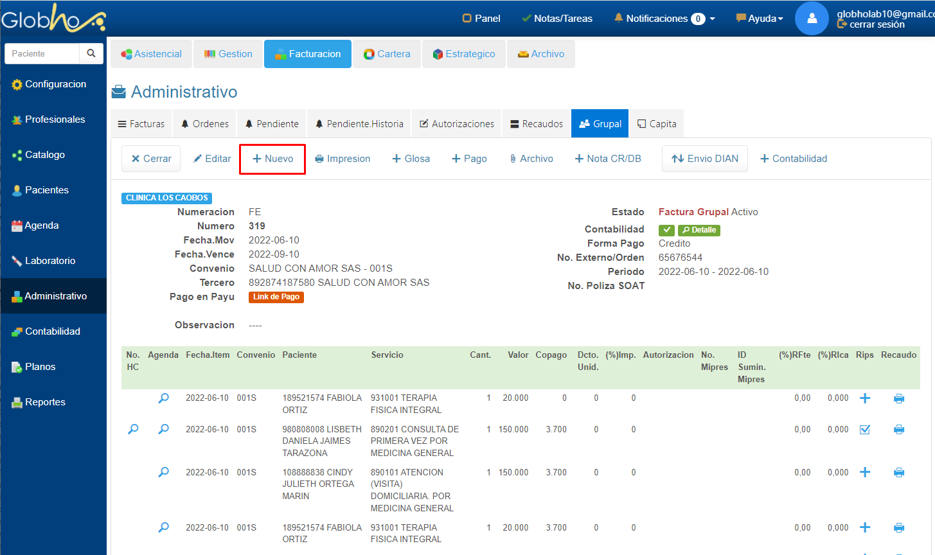This screenshot has width=935, height=555.
Task: Add Rips plus icon for first Terapia row
Action: point(865,398)
